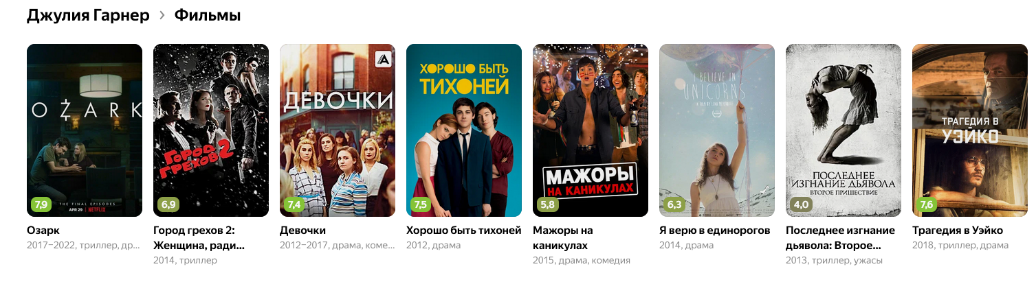Click the breadcrumb chevron after Джулия Гарнер
The height and width of the screenshot is (282, 1036).
pos(162,15)
